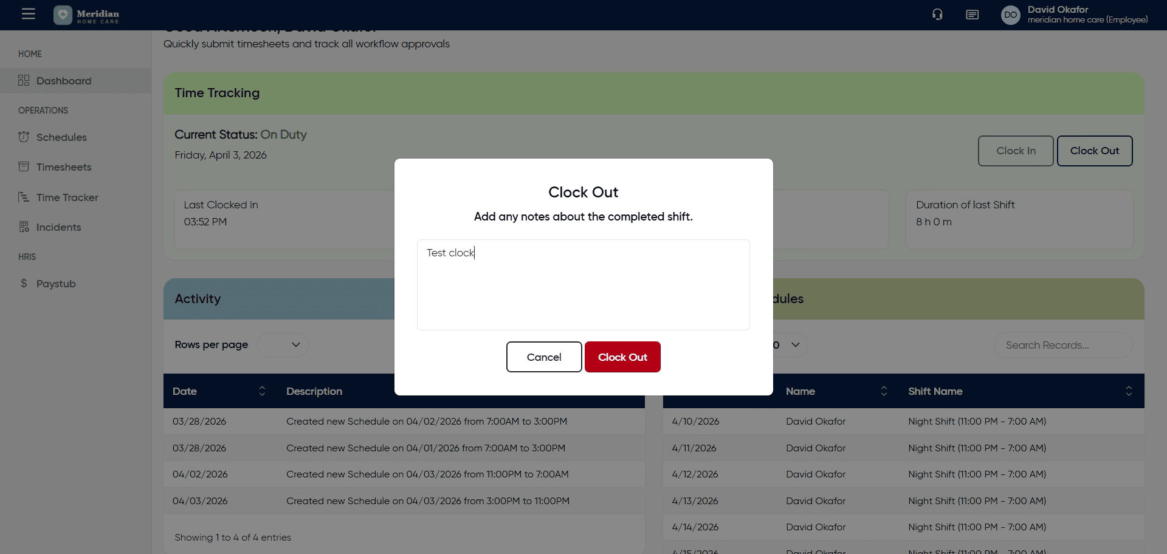Sort by the Date column arrows

(262, 391)
